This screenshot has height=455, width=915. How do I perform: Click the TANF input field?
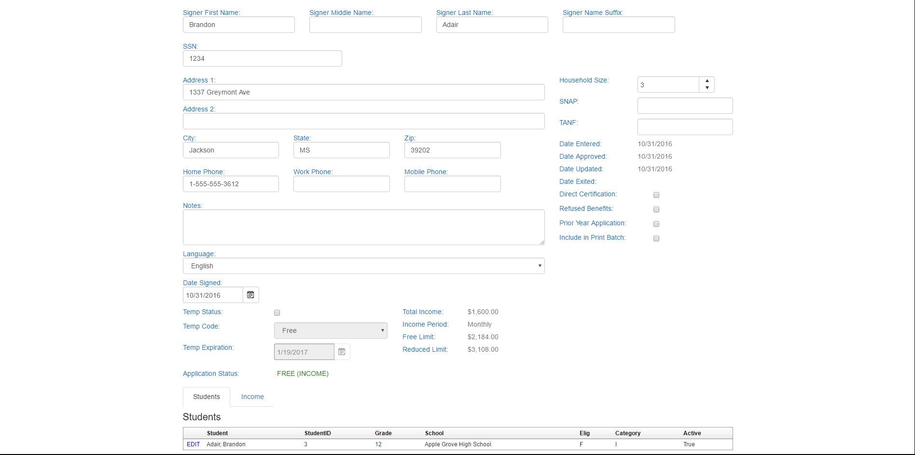click(685, 127)
